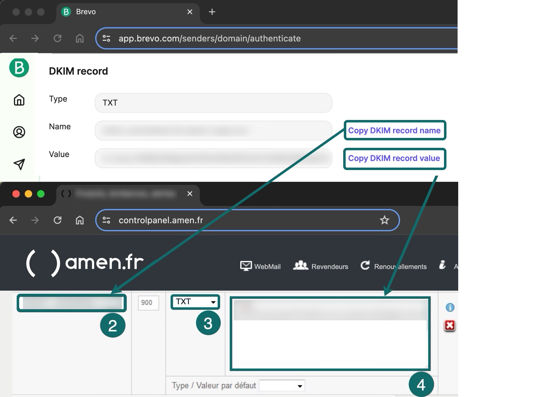The height and width of the screenshot is (397, 559).
Task: Close the amen.fr window with the red button
Action: 16,194
